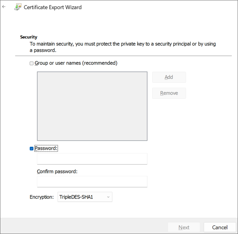
Task: Click the certificate wizard icon
Action: coord(18,7)
